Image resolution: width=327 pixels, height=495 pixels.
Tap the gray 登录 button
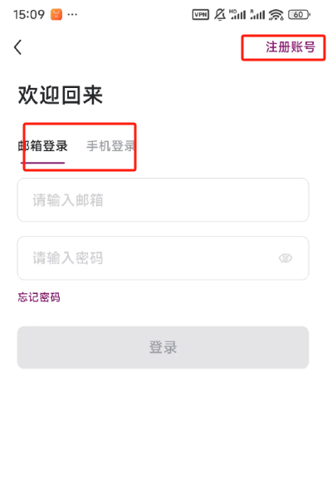click(x=163, y=347)
